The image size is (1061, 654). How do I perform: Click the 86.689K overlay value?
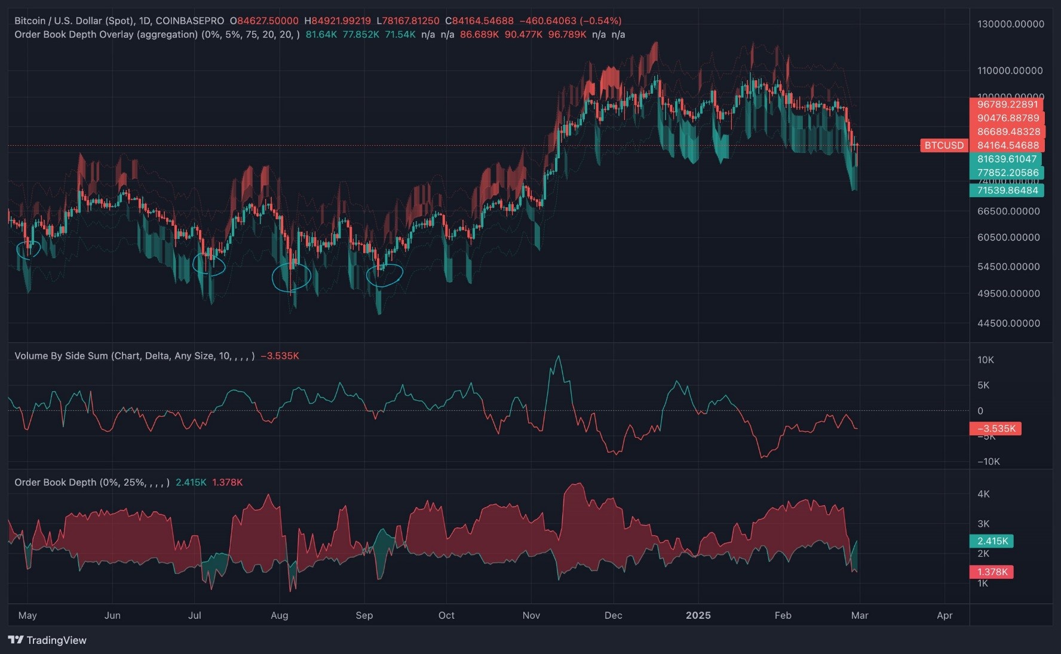click(x=479, y=34)
